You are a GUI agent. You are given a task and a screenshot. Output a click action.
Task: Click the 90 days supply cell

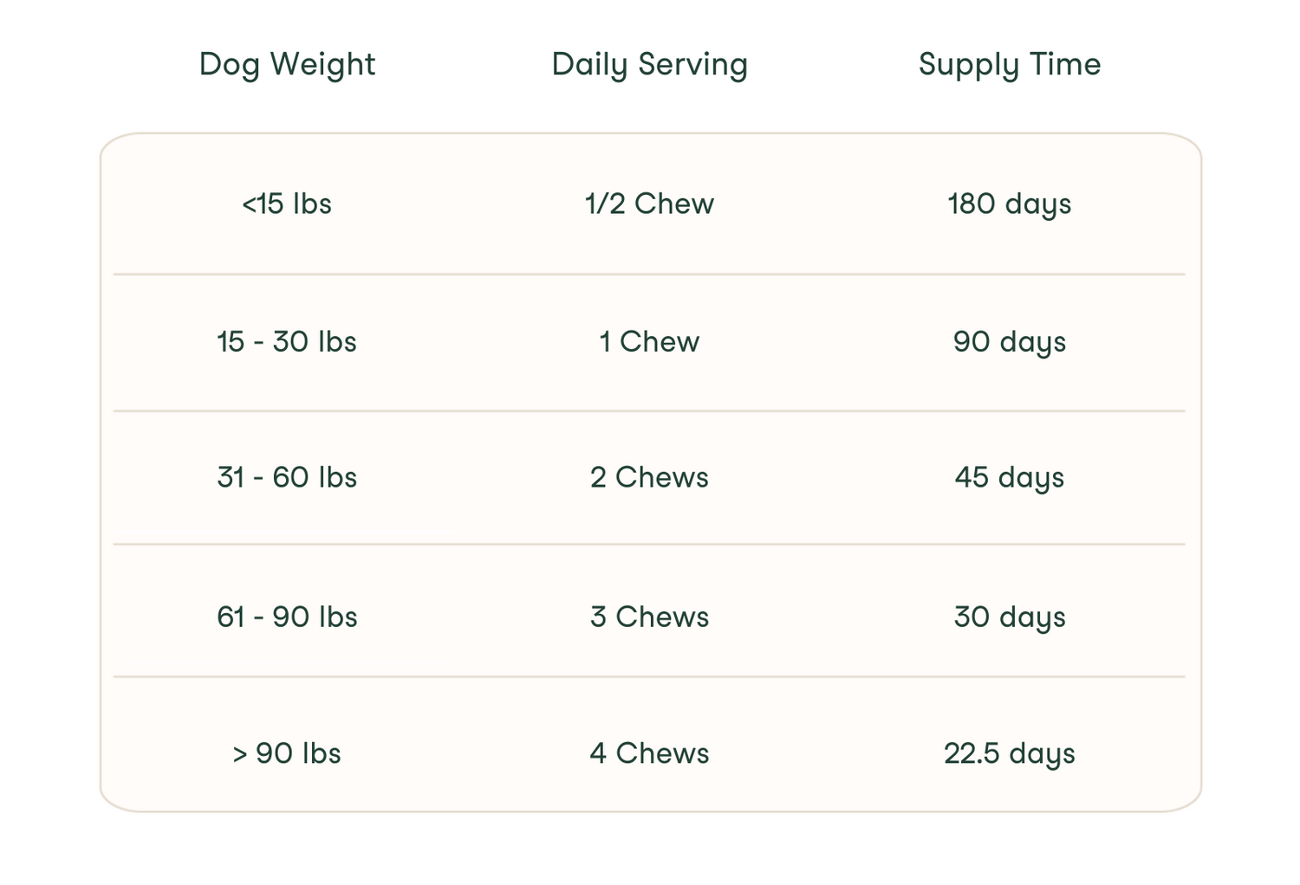tap(1010, 342)
